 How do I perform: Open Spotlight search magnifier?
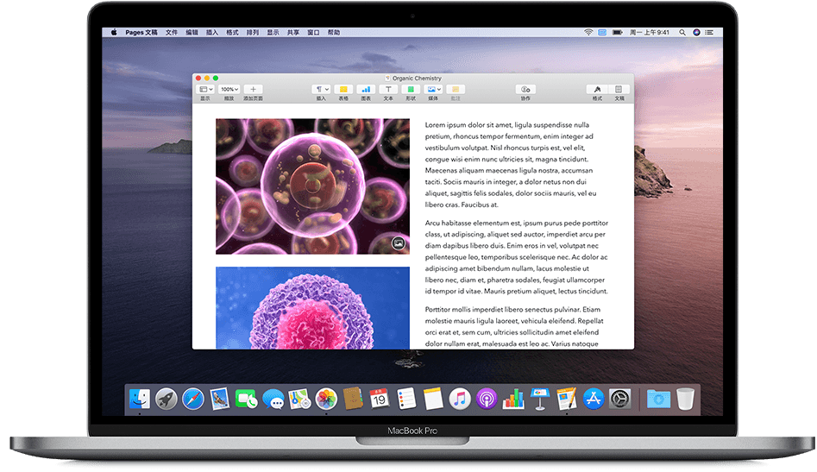tap(682, 32)
